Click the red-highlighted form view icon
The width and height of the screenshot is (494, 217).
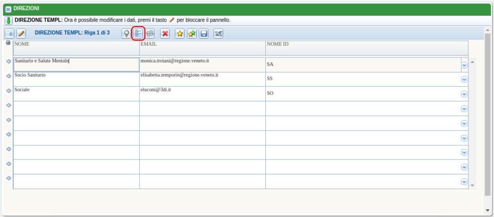coord(139,33)
